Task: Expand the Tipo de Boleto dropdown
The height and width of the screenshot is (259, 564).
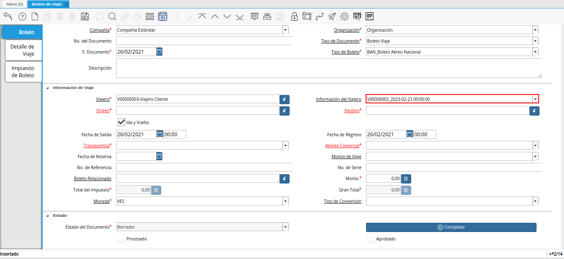Action: coord(535,52)
